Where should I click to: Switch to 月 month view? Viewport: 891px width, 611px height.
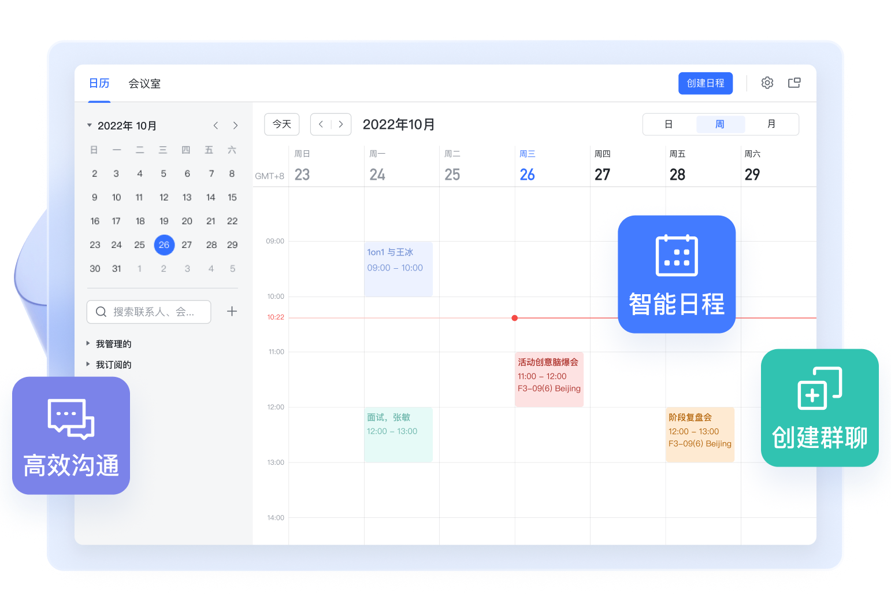(x=771, y=124)
